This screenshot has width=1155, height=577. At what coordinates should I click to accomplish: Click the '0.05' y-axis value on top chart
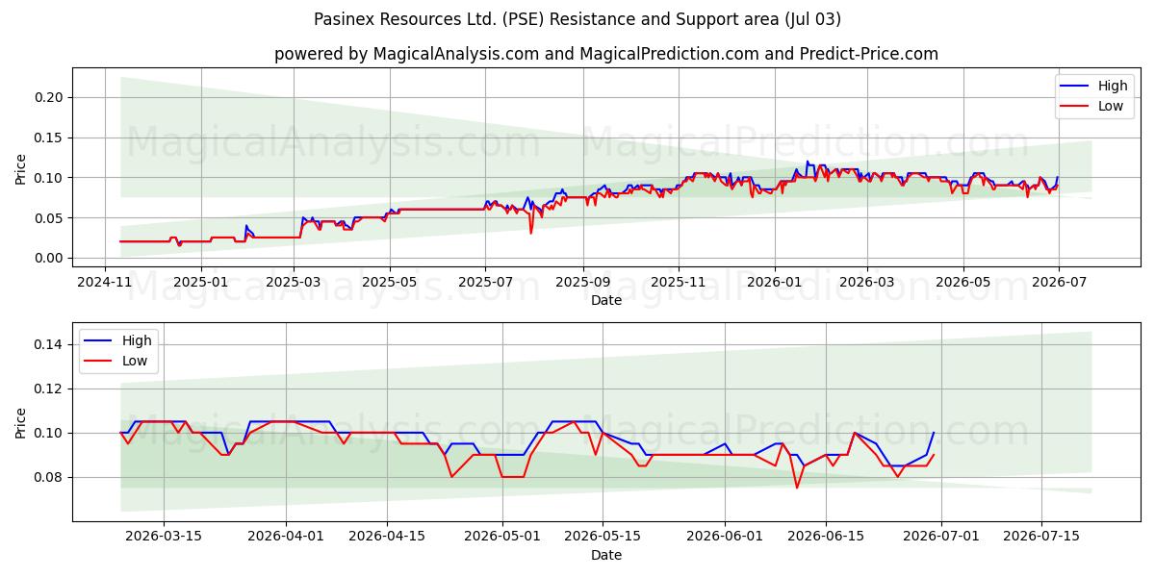(x=51, y=218)
